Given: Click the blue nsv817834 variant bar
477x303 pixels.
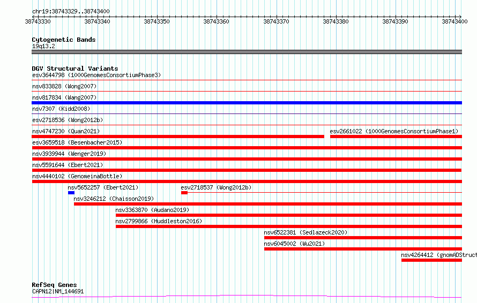Looking at the screenshot, I should coord(247,103).
